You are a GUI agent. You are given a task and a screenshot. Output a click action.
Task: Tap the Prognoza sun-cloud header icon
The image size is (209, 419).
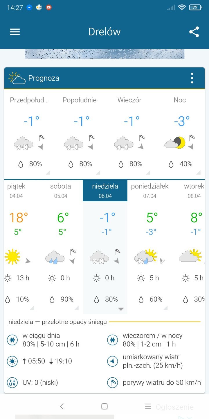17,78
